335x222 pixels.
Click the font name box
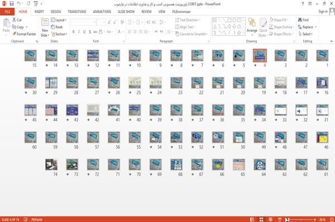(84, 22)
